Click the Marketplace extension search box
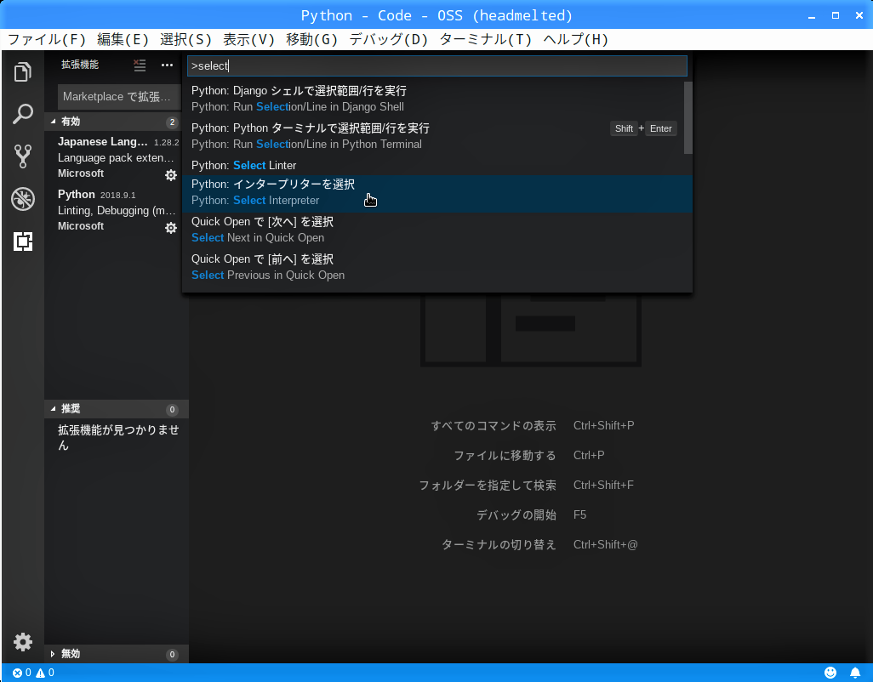Screen dimensions: 873x682 click(119, 96)
